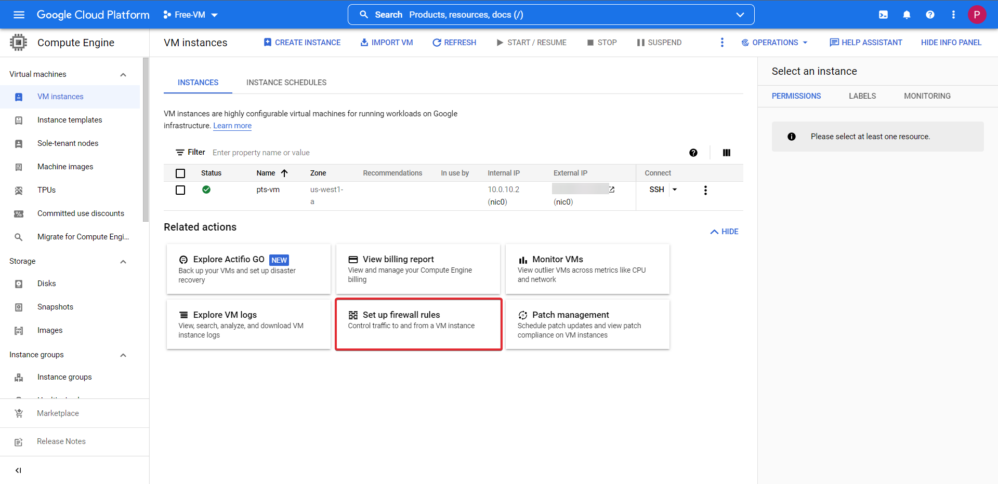Click the Committed use discounts percent icon
998x484 pixels.
(x=19, y=213)
